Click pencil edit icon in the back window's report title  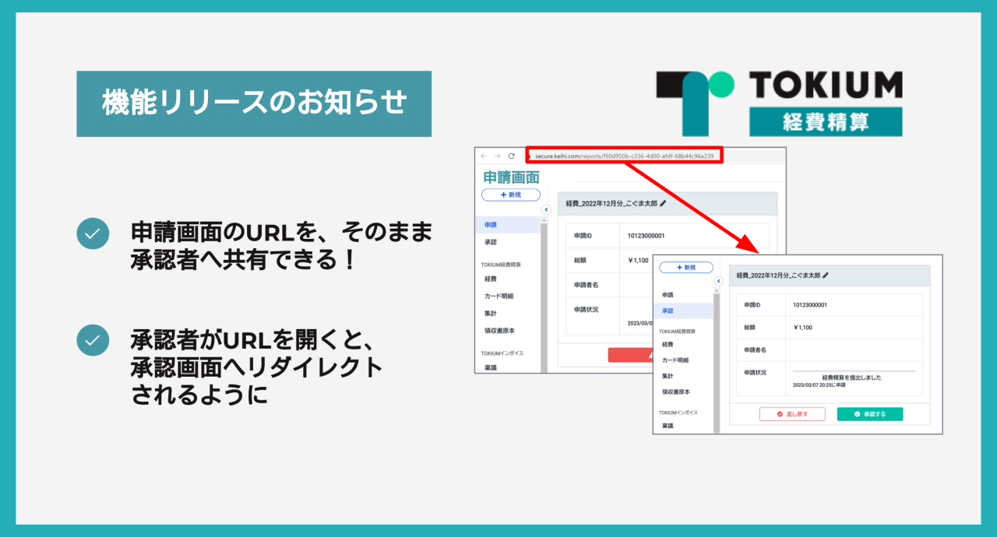663,203
